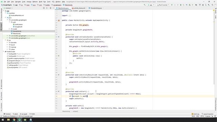
Task: Open the Logcat tool window
Action: pyautogui.click(x=23, y=114)
